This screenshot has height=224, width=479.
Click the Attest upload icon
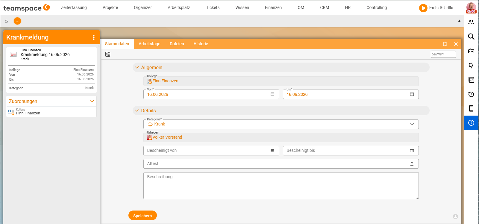(x=412, y=164)
